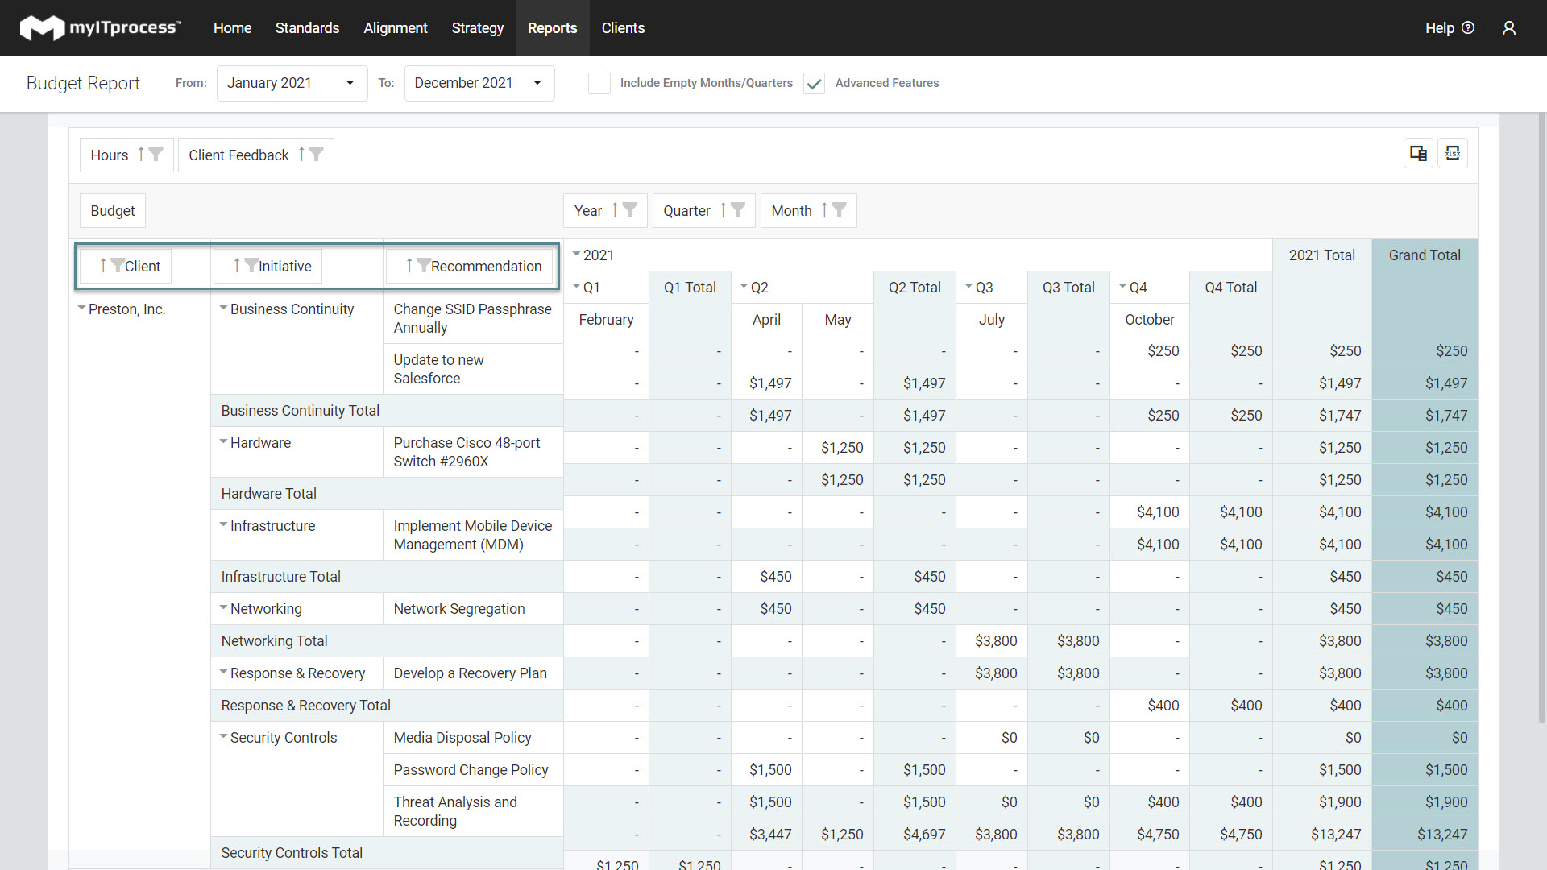Open the To month dropdown
This screenshot has width=1547, height=870.
coord(479,83)
